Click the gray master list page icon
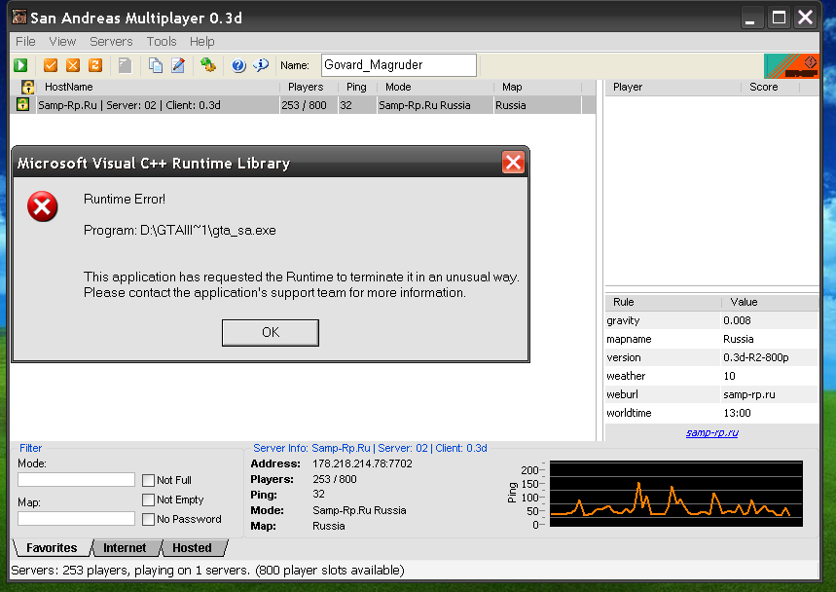The image size is (836, 592). pos(125,65)
